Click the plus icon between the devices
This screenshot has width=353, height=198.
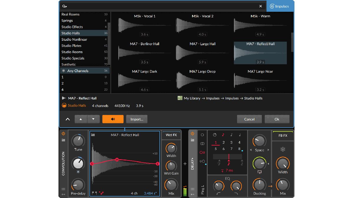185,164
